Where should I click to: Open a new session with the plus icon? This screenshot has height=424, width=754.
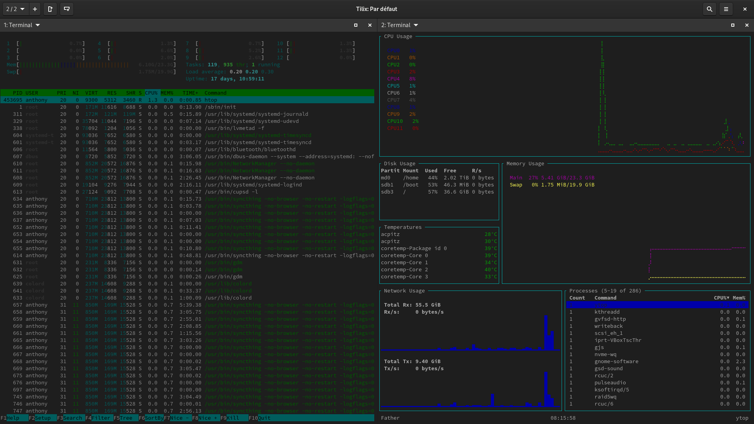35,9
